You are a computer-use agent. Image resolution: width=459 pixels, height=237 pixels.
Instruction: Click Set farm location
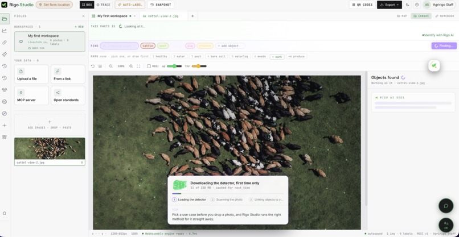[54, 5]
